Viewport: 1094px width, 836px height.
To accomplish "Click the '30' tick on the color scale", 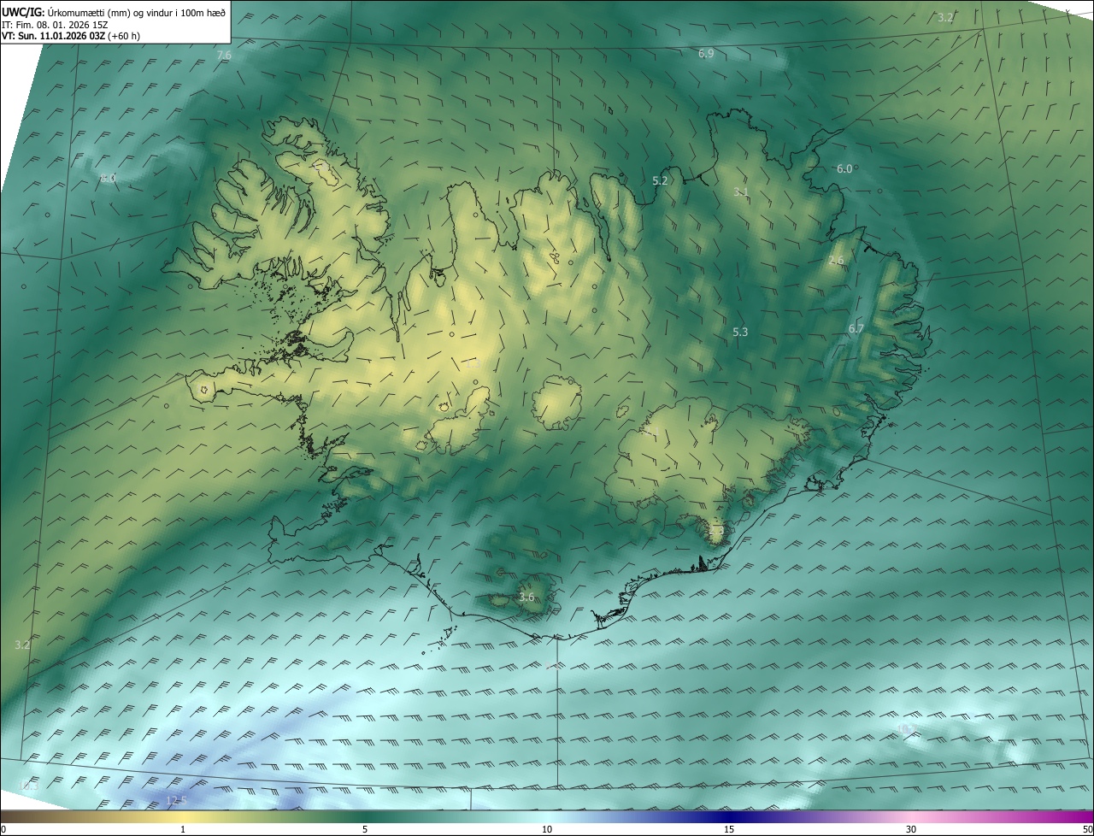I will [x=911, y=829].
